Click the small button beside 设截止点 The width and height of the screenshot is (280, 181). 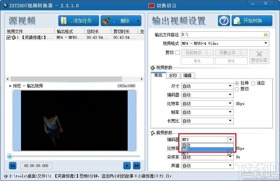pos(244,52)
